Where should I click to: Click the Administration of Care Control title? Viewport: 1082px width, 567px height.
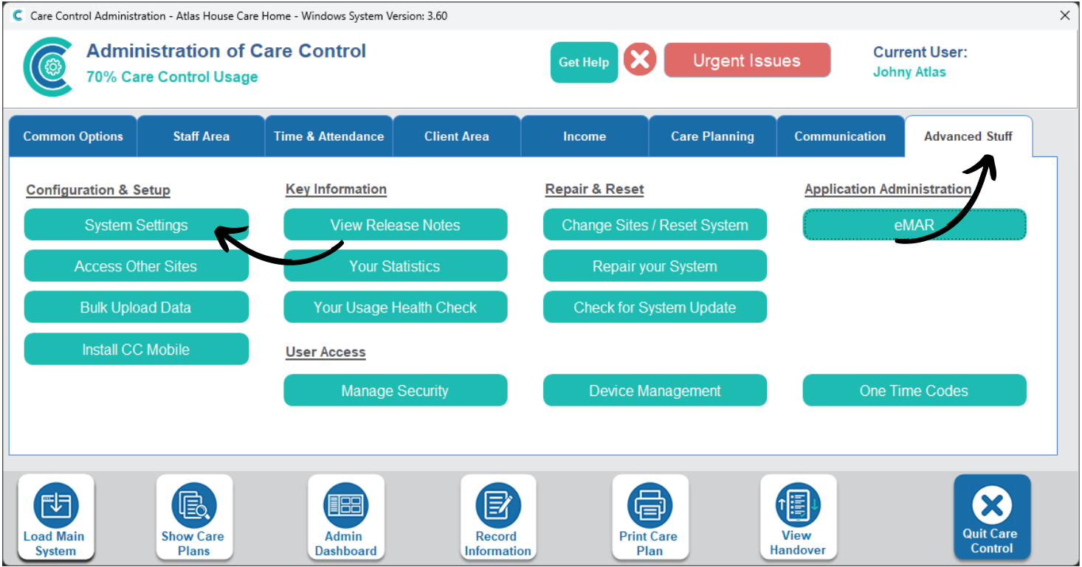226,51
